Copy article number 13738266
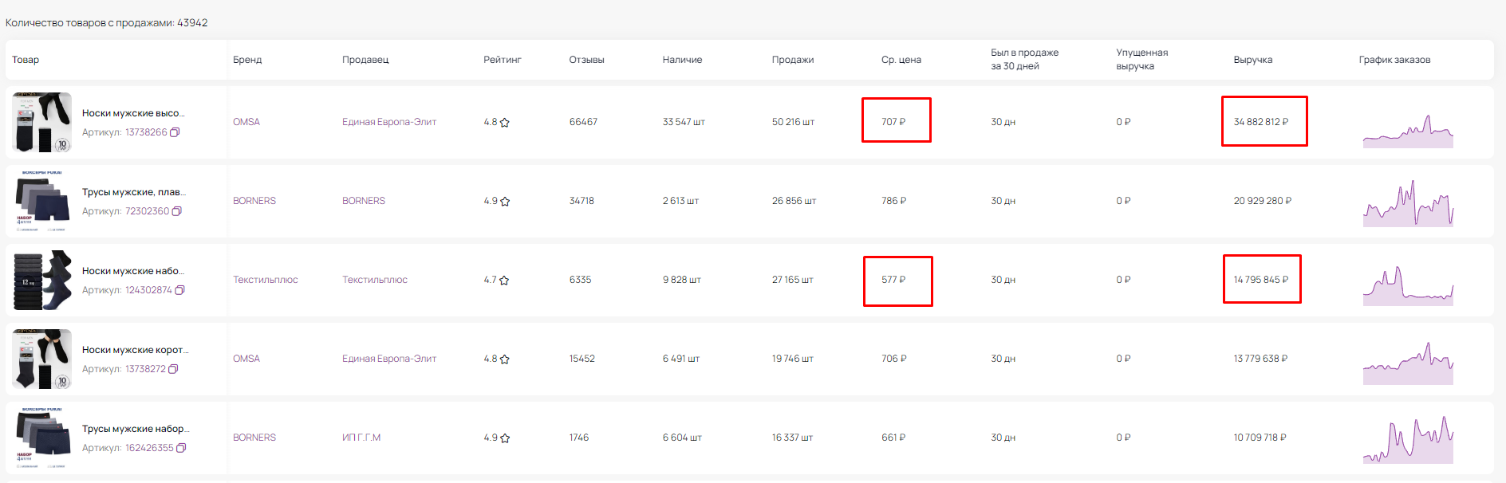 click(175, 132)
